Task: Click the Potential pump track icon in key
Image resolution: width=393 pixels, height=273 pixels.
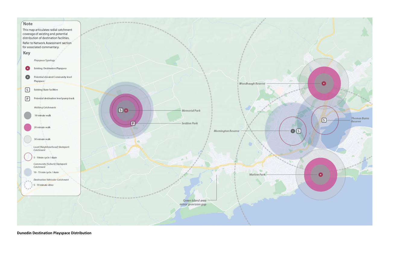Action: pos(27,99)
